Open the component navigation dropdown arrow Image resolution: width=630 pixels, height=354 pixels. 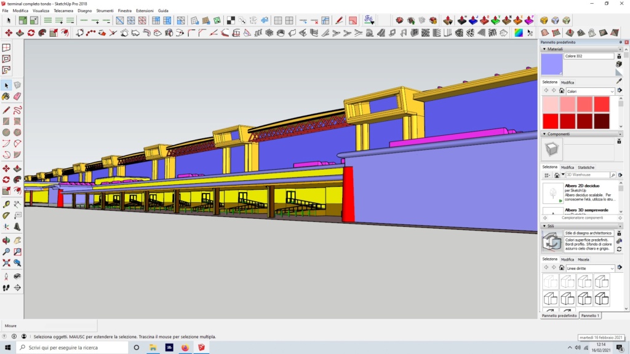pyautogui.click(x=563, y=175)
